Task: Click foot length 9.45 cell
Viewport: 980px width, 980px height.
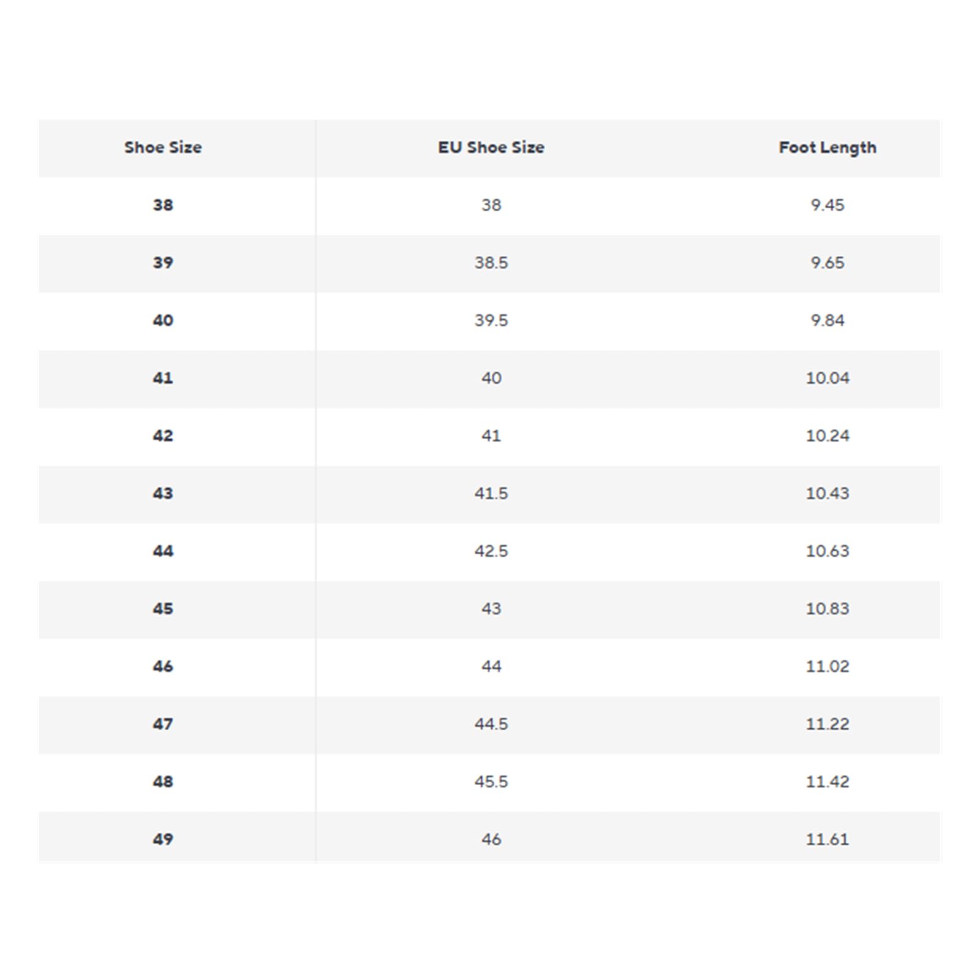Action: tap(827, 205)
